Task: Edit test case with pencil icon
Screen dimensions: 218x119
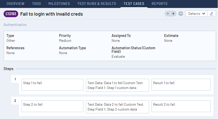Action: (x=212, y=14)
